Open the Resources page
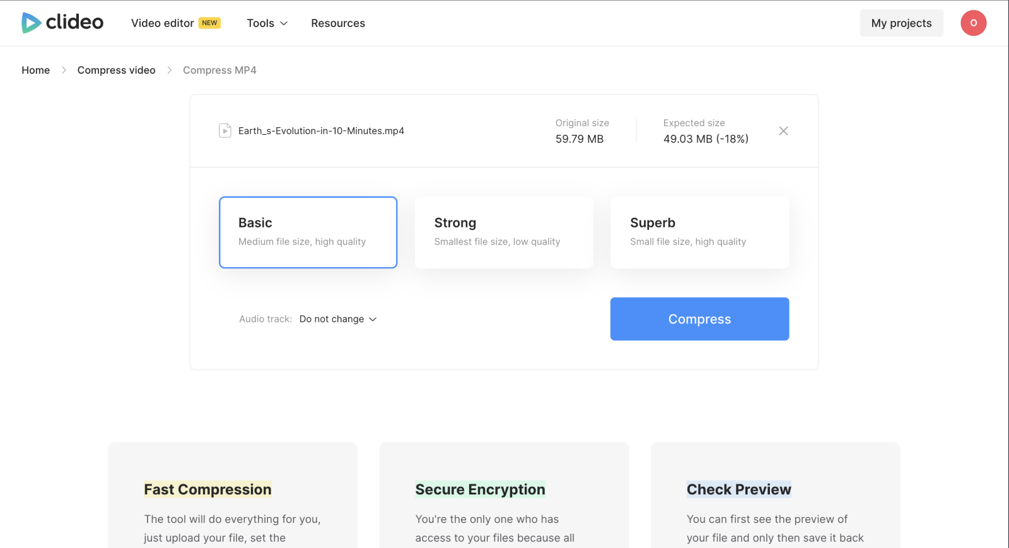 (338, 23)
